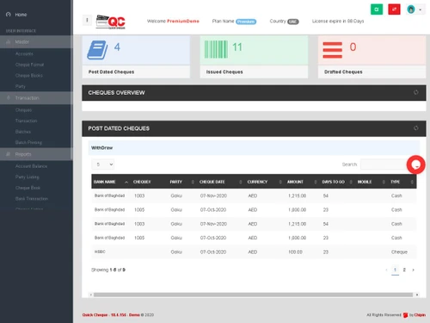Click the horizontal scrollbar track
This screenshot has width=430, height=323.
pyautogui.click(x=253, y=295)
